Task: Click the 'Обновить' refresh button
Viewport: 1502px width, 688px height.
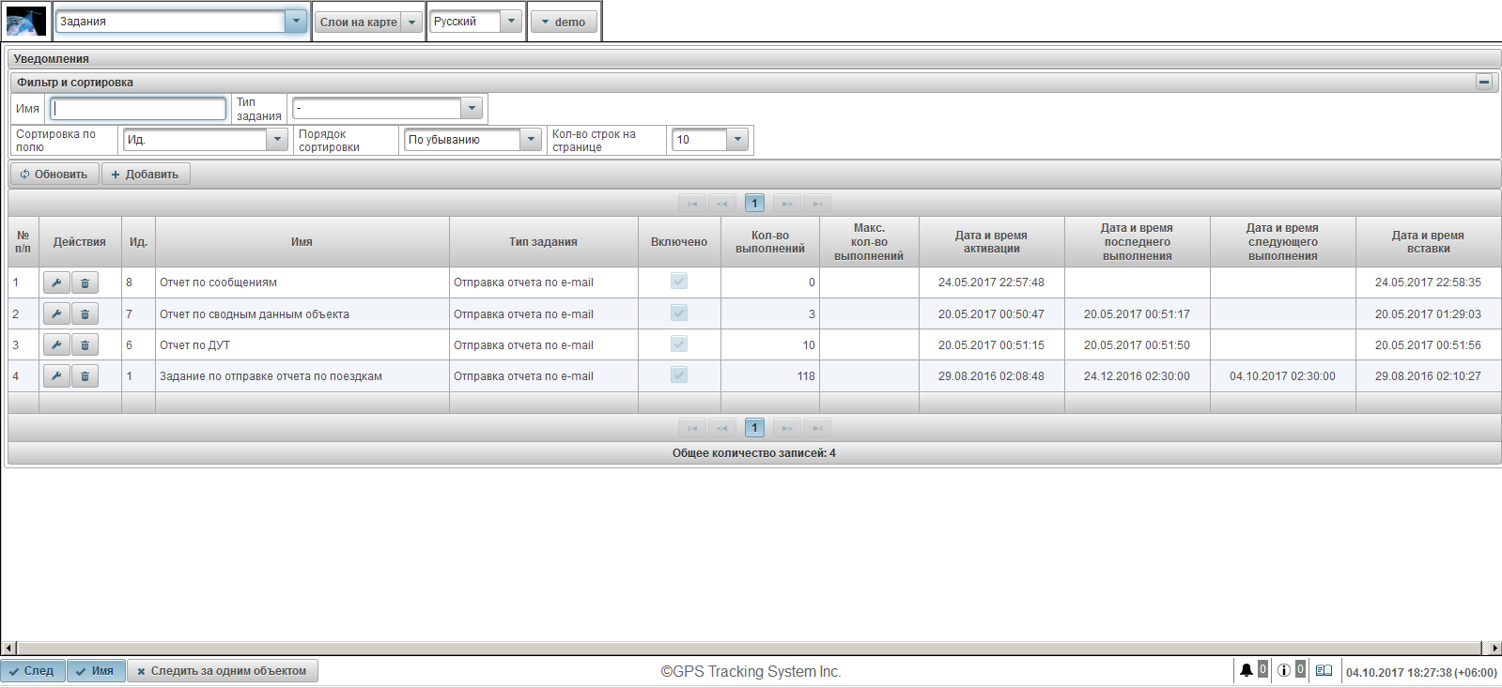Action: [x=54, y=175]
